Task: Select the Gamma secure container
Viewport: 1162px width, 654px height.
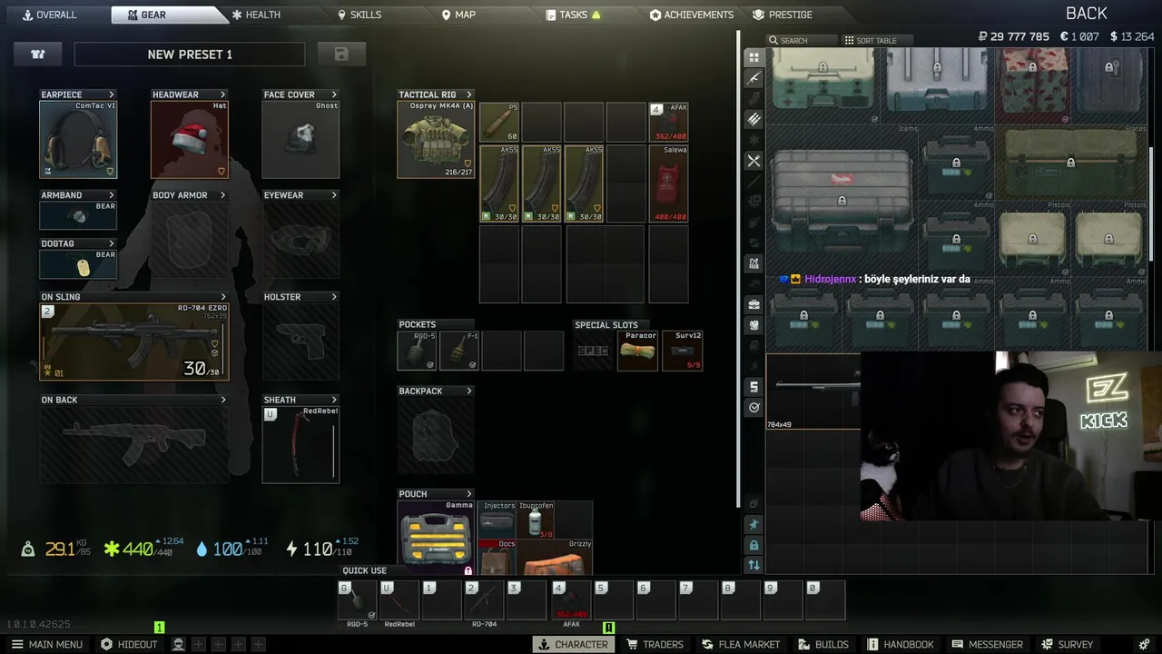Action: [x=436, y=536]
